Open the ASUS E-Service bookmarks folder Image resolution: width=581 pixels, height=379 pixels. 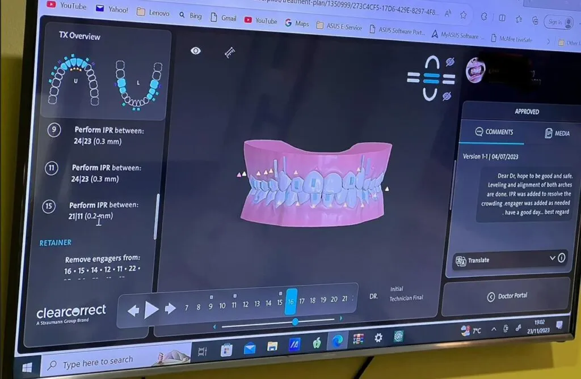pos(339,26)
